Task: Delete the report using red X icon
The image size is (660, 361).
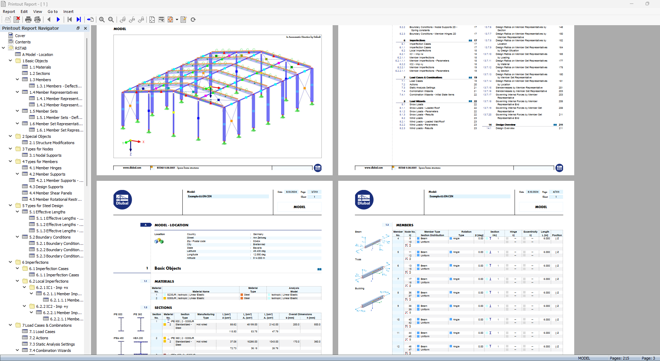Action: [x=17, y=20]
